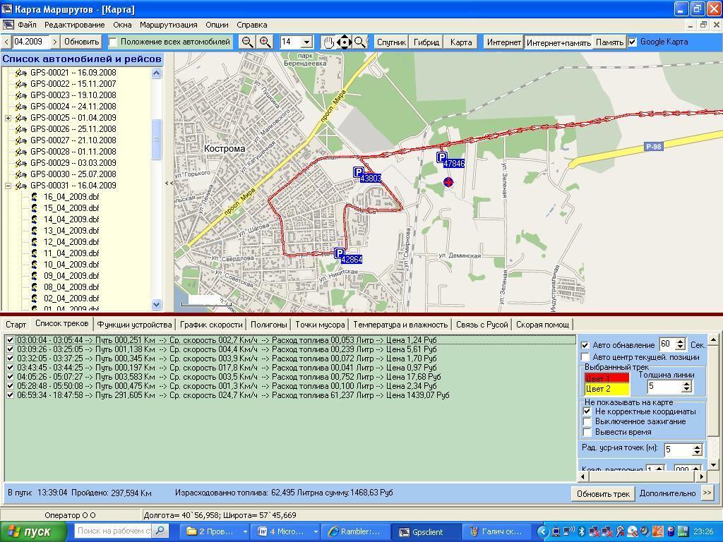Decrease Толщина линии value

point(687,390)
